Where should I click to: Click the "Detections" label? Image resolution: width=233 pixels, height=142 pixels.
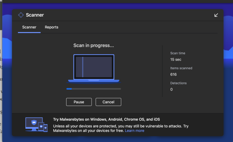[178, 83]
